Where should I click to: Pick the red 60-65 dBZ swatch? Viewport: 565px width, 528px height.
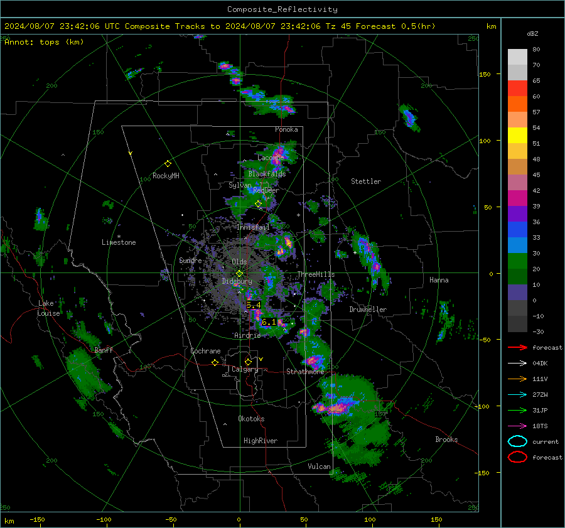[517, 89]
